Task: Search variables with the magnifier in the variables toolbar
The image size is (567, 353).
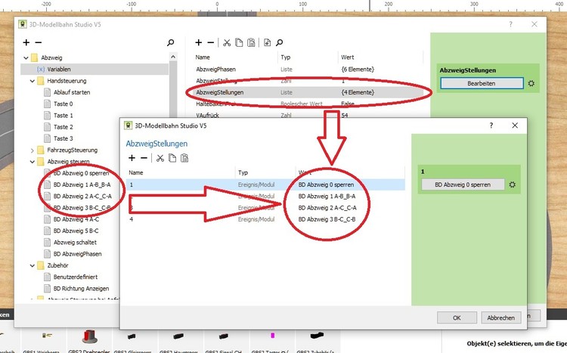Action: [279, 42]
